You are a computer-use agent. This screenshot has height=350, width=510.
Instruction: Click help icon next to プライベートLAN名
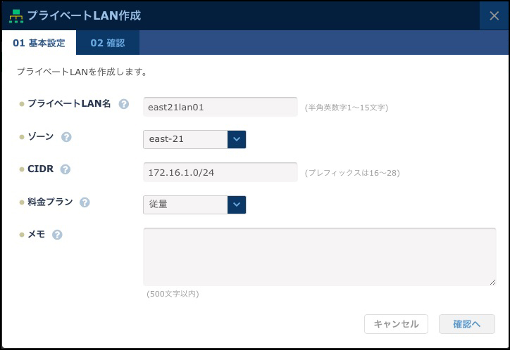[124, 104]
